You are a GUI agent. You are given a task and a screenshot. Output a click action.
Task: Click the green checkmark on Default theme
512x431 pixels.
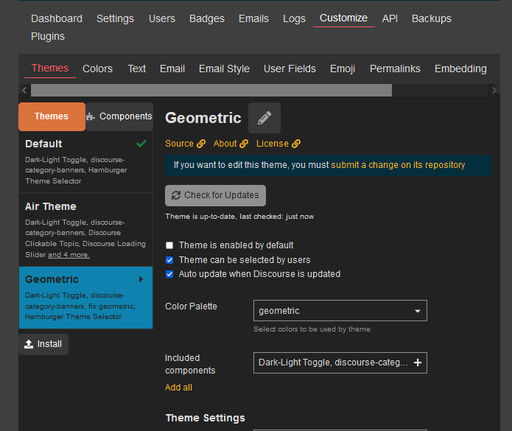tap(141, 143)
